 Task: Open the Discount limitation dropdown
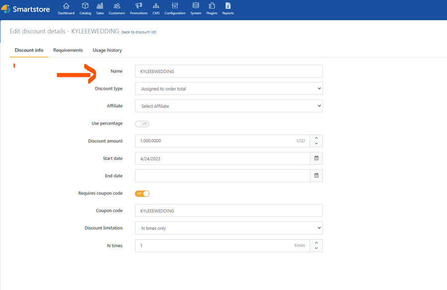coord(229,228)
